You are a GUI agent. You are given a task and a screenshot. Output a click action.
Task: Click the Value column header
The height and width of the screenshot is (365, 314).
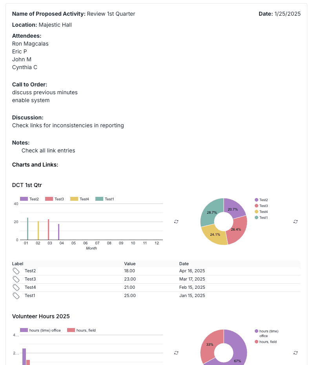click(x=130, y=264)
